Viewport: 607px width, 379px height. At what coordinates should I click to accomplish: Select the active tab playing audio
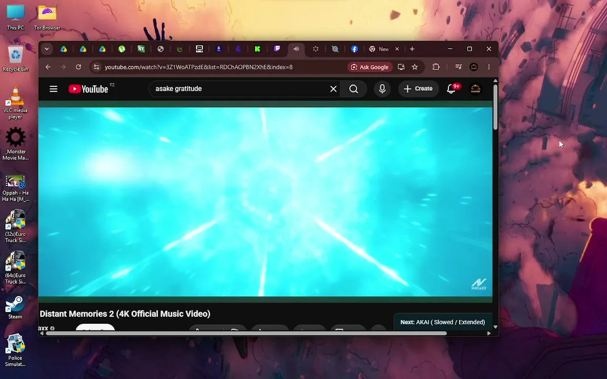(x=296, y=49)
